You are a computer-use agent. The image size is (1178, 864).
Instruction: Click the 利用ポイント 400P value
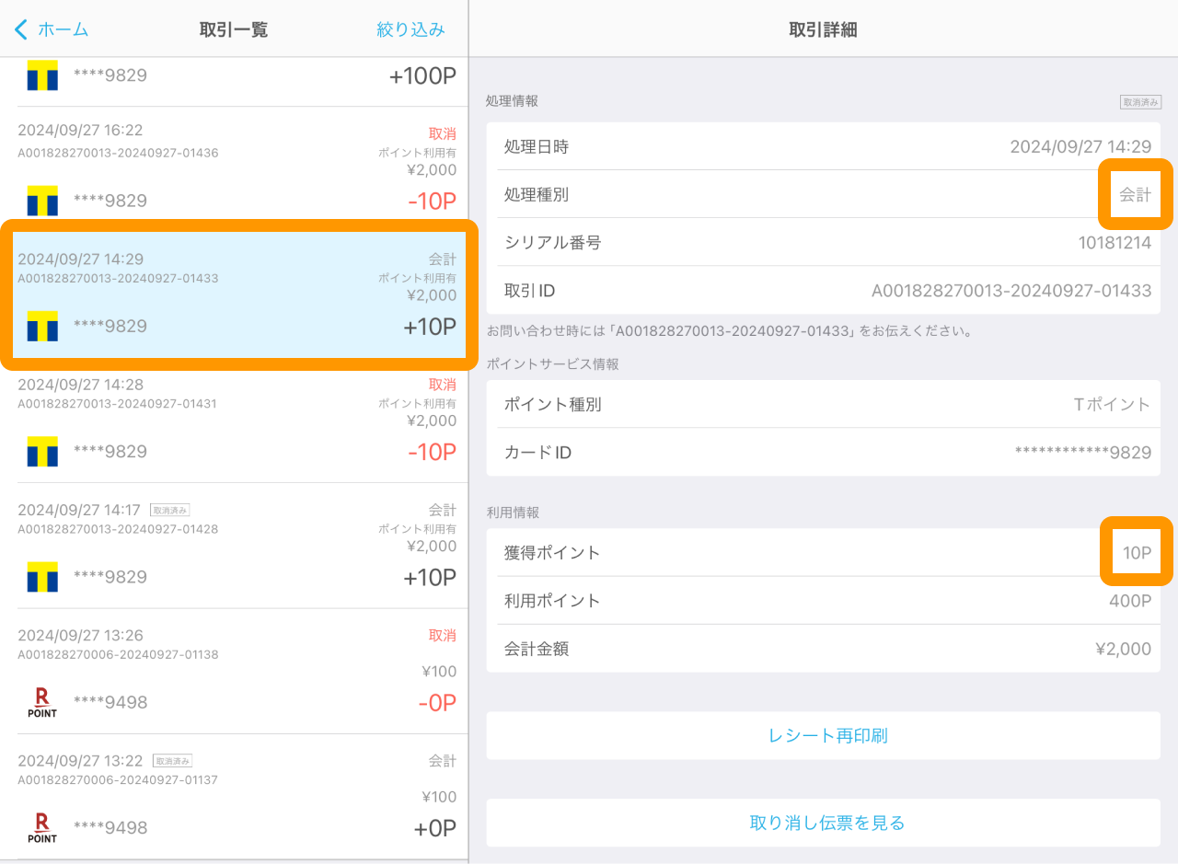point(1130,601)
